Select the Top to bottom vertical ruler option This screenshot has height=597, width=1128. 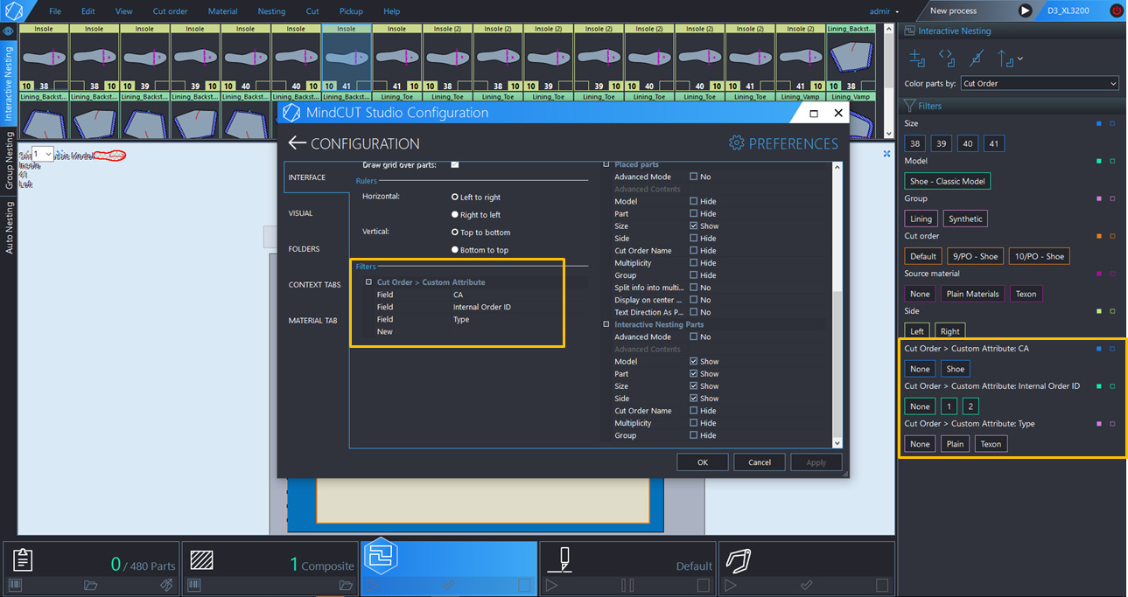click(x=480, y=233)
